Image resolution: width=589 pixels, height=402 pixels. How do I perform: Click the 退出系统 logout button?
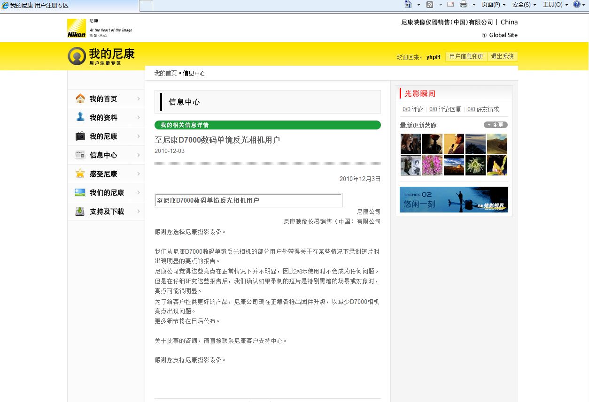(503, 57)
